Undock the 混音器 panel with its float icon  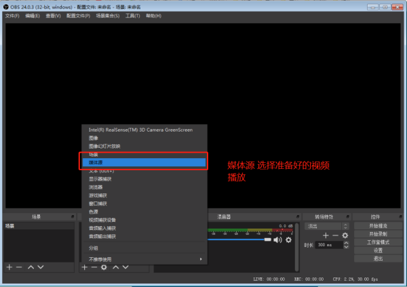click(298, 216)
